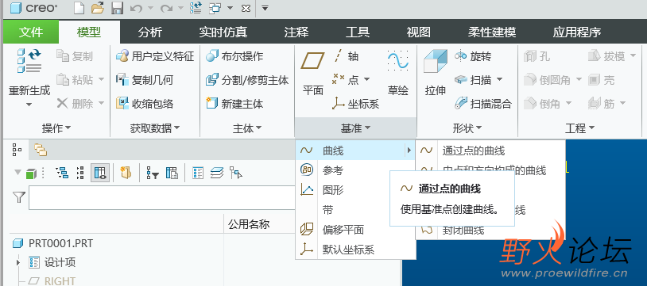Select the 点 datum point tool
Viewport: 647px width, 286px height.
(x=346, y=80)
